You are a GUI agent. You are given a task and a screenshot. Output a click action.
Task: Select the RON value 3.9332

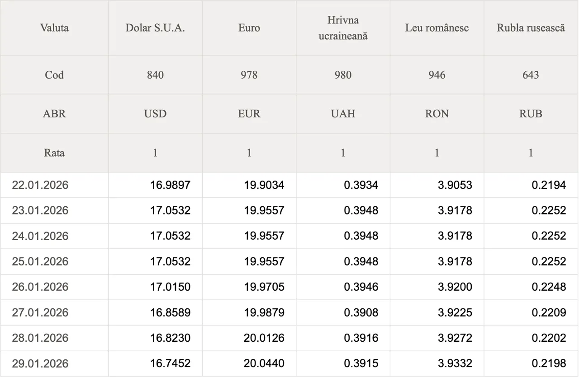(x=455, y=363)
